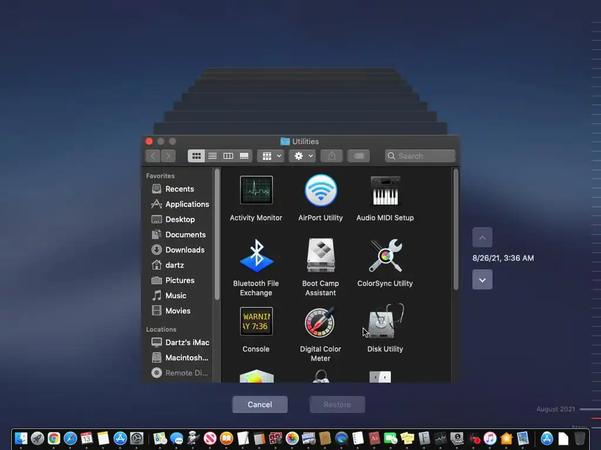601x450 pixels.
Task: Open System Preferences from the dock
Action: (136, 438)
